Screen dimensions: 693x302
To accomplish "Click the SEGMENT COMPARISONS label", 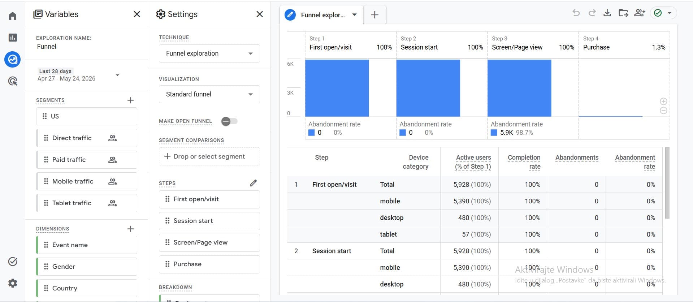I will [x=191, y=140].
